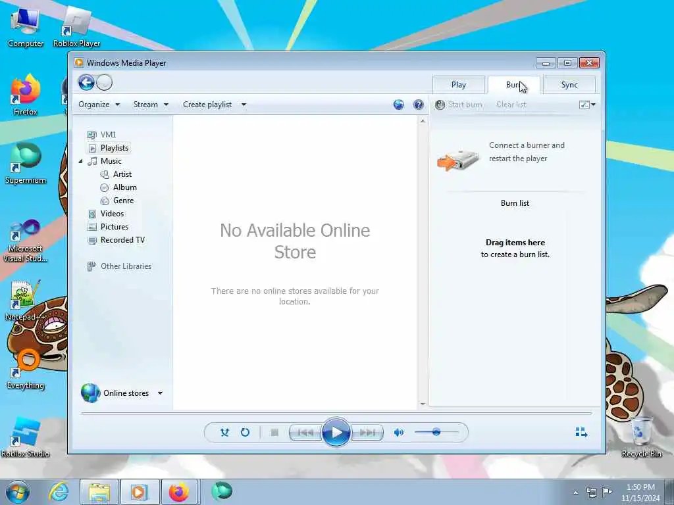Viewport: 674px width, 505px height.
Task: Open the dropdown arrow next to Create playlist
Action: coord(244,105)
